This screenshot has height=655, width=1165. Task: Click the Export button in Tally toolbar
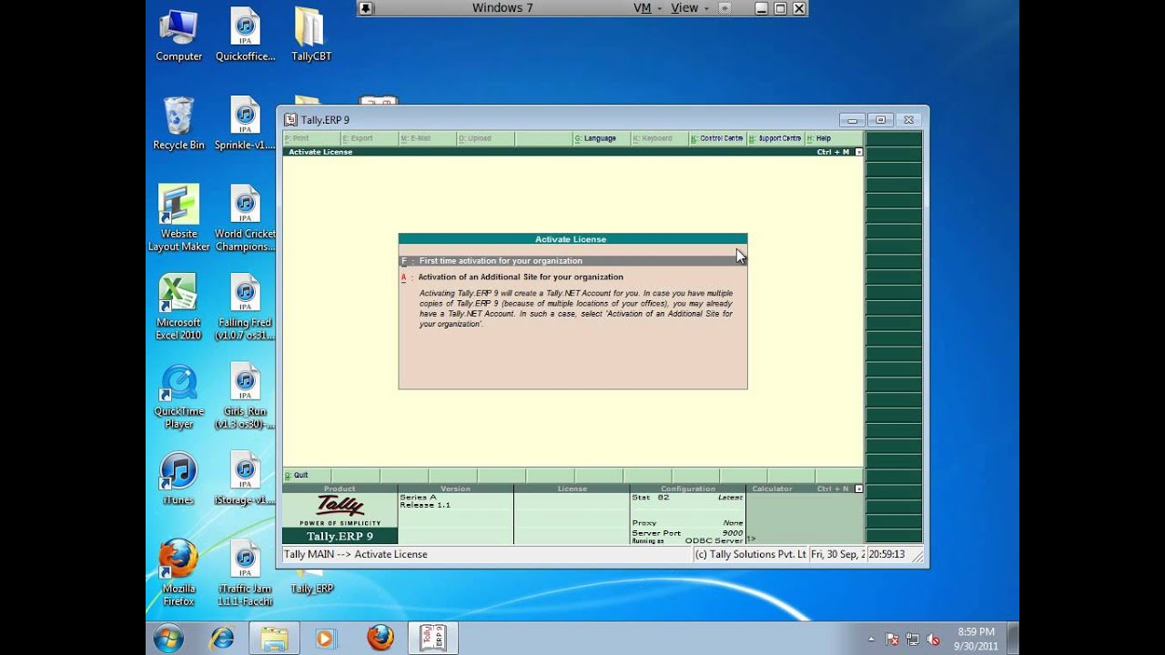tap(369, 138)
